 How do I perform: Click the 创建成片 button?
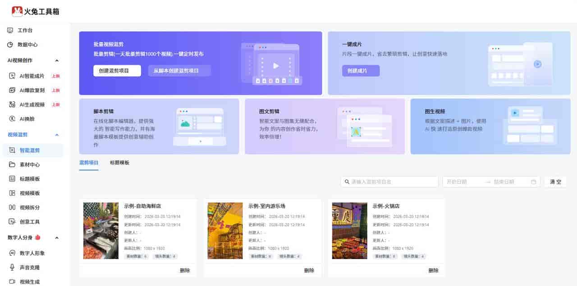tap(361, 71)
